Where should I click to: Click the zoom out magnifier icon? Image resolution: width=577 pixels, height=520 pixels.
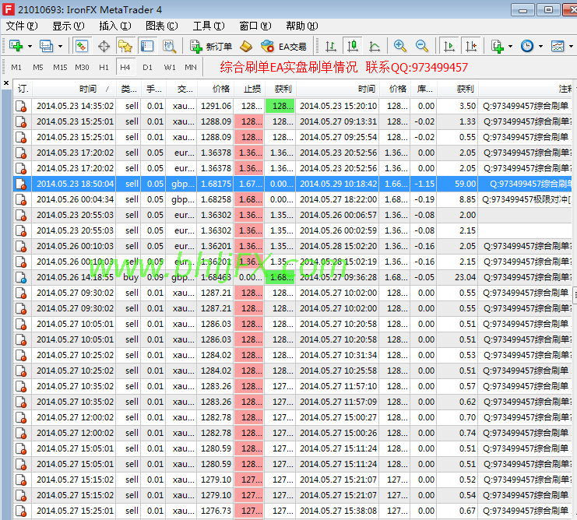pyautogui.click(x=422, y=46)
